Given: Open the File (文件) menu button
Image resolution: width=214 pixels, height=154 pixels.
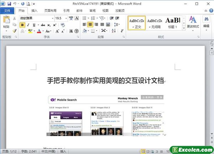Looking at the screenshot, I should 7,11.
